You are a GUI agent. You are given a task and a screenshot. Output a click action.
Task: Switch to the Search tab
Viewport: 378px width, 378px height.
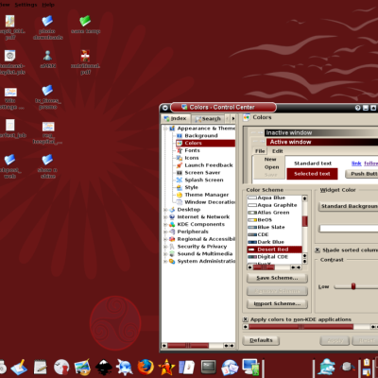(x=209, y=119)
